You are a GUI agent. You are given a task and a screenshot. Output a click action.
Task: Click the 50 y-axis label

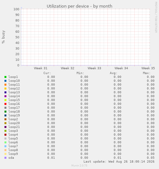pos(17,37)
